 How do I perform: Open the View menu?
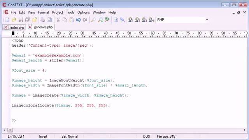(31, 12)
